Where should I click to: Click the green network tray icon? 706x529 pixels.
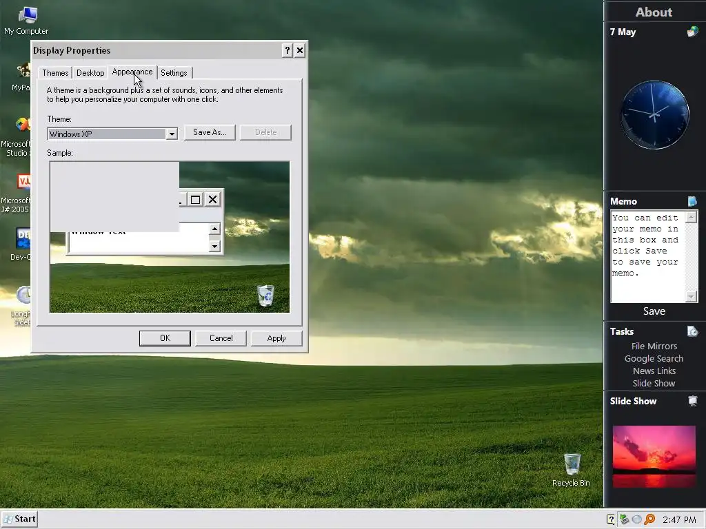click(624, 519)
